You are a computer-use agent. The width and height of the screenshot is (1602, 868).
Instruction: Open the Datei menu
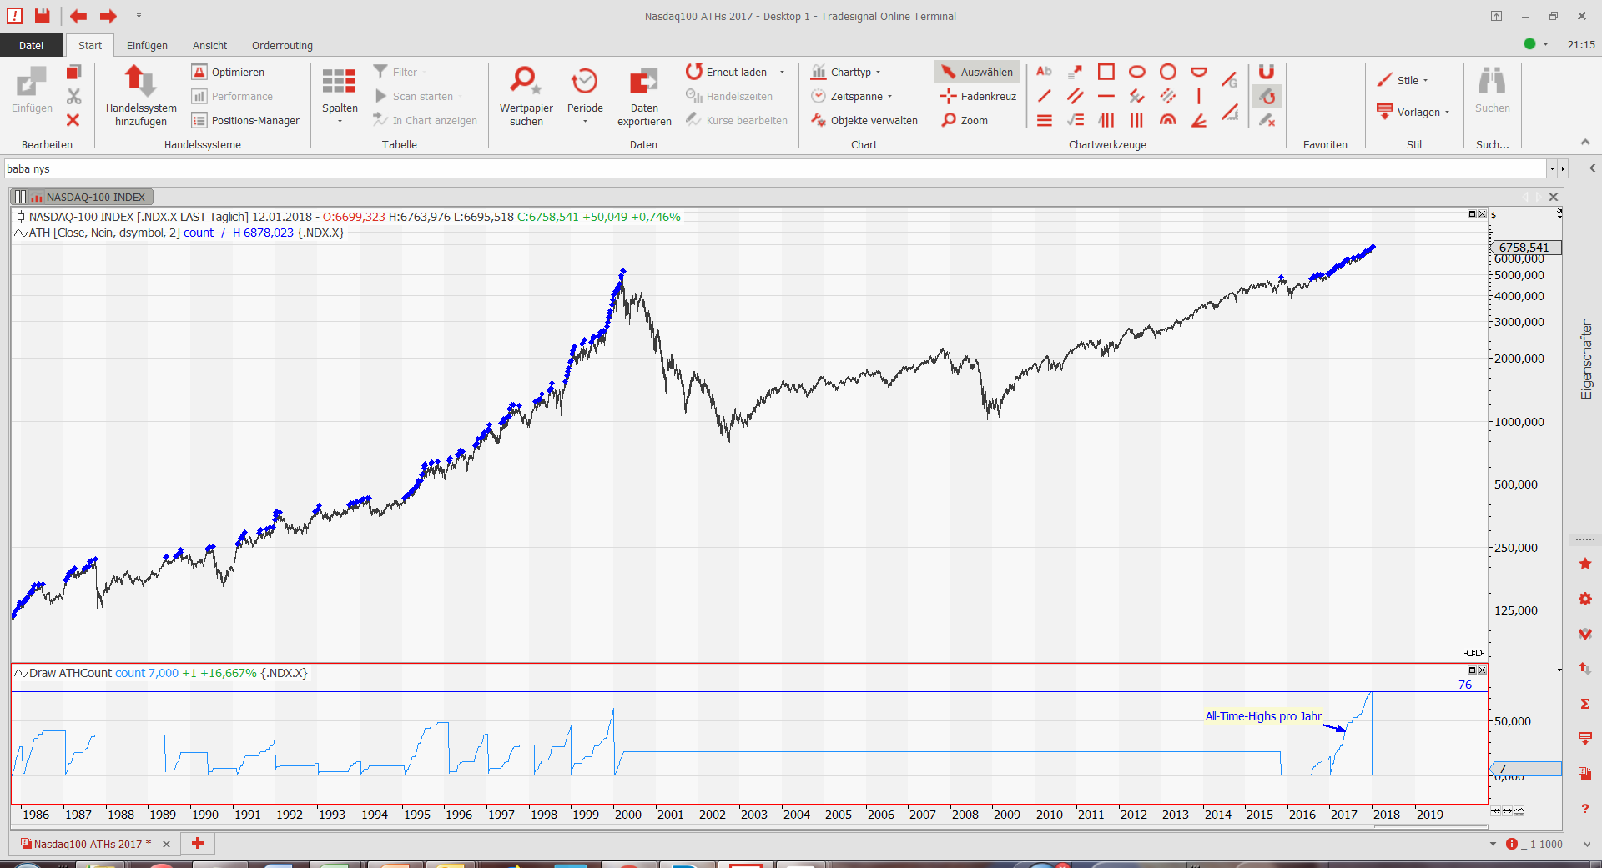pos(31,46)
